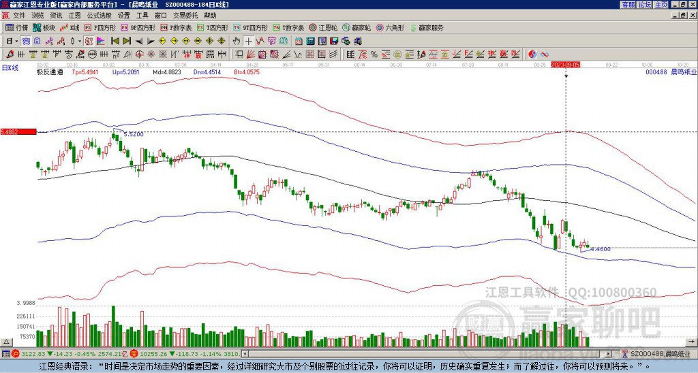Open the 板块 sector view
Image resolution: width=698 pixels, height=373 pixels.
[44, 27]
